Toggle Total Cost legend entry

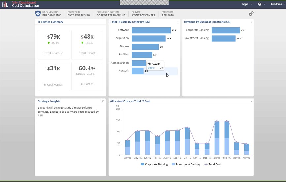coord(212,164)
